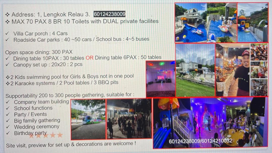Open the karaoke room with disco lights photo

[x=161, y=79]
